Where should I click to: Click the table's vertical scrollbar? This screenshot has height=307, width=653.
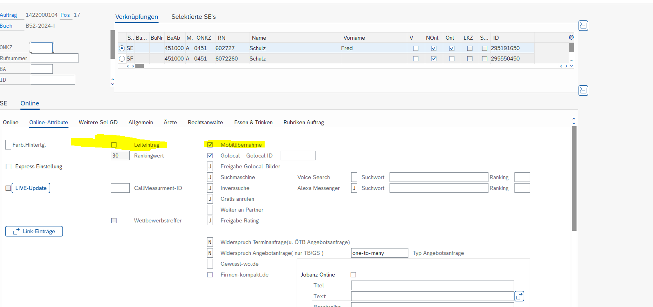(571, 47)
